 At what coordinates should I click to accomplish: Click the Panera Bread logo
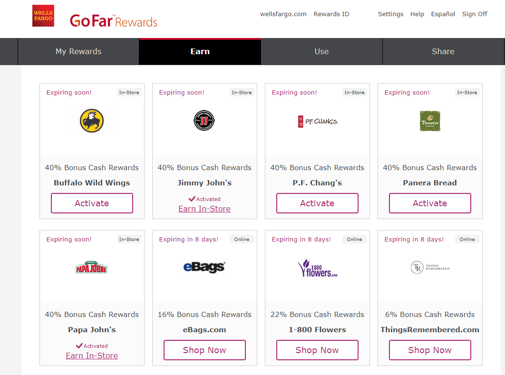430,121
